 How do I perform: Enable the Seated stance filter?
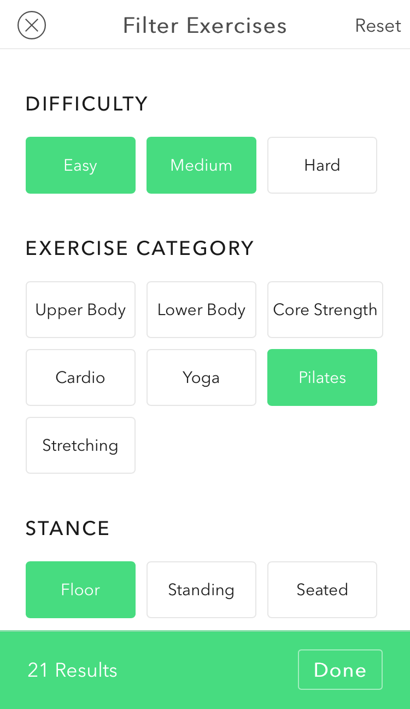tap(322, 590)
